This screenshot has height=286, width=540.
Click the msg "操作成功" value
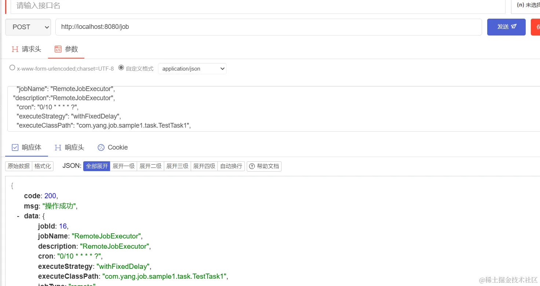click(x=59, y=206)
